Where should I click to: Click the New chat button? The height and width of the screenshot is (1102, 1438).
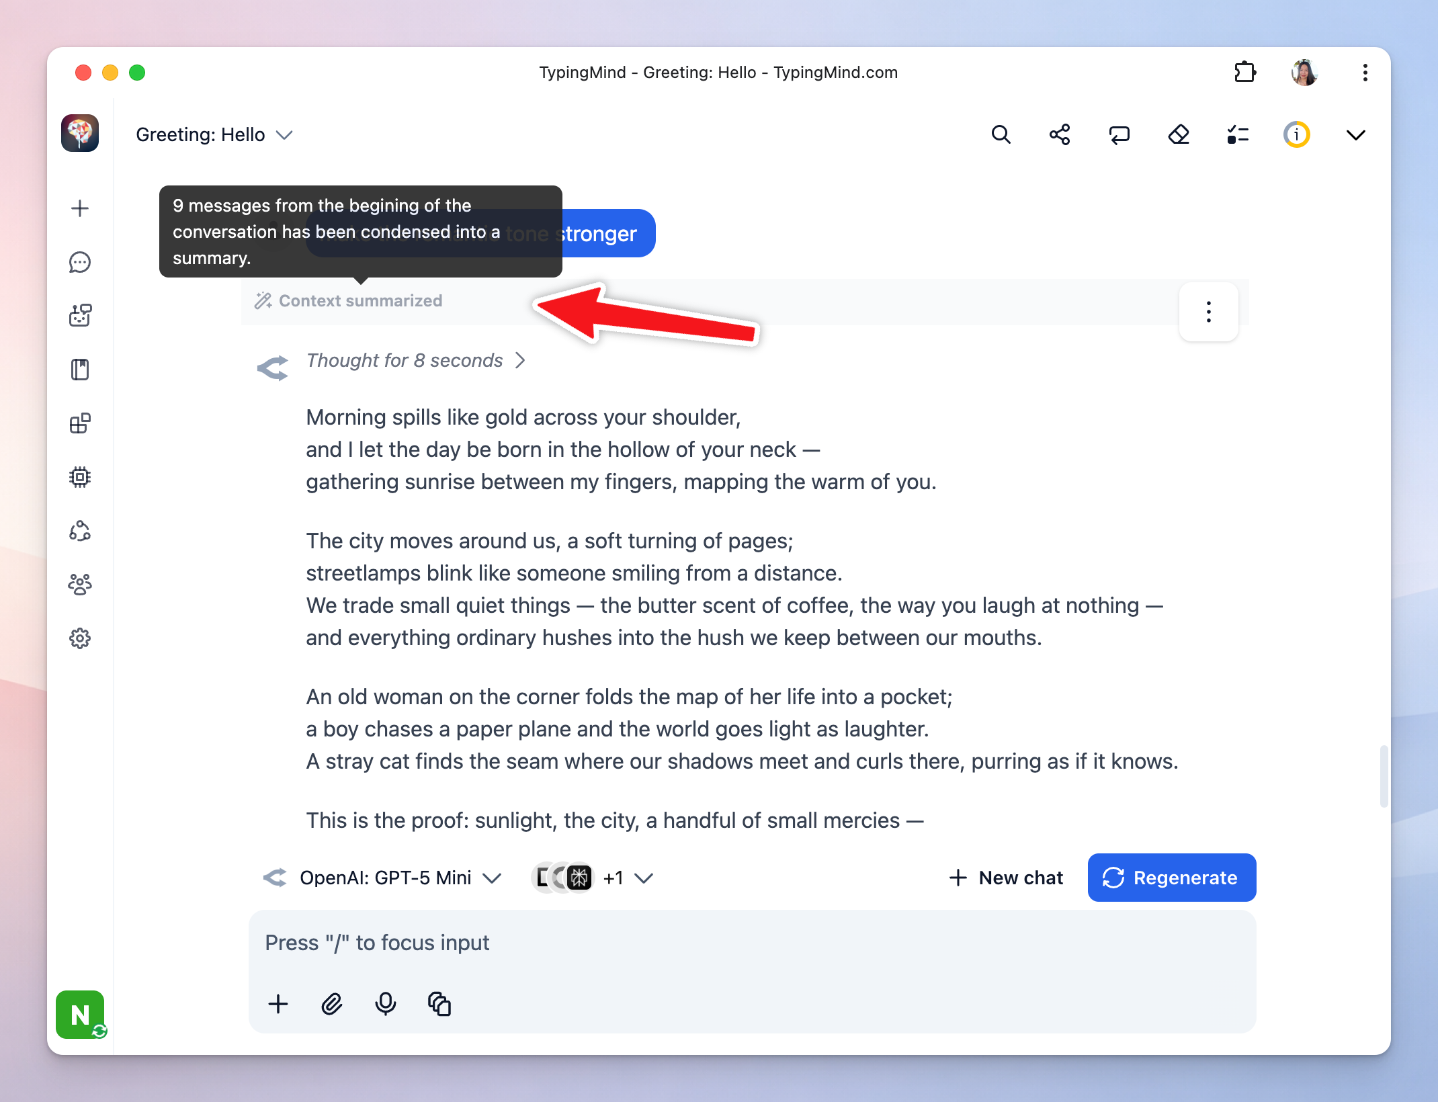[1006, 878]
